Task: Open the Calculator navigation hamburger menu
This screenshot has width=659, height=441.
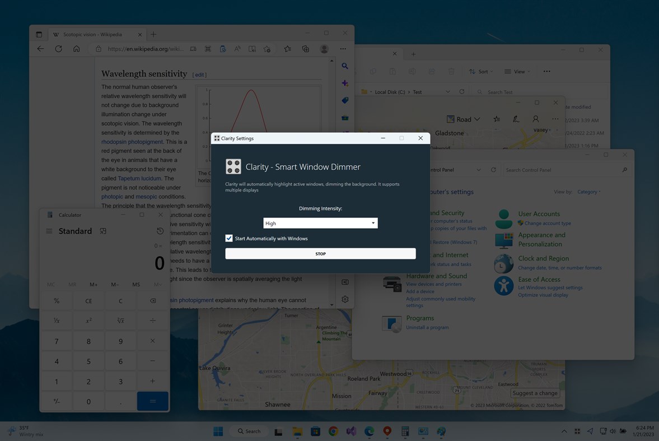Action: [x=49, y=231]
